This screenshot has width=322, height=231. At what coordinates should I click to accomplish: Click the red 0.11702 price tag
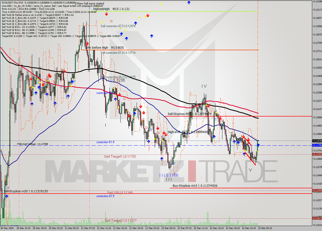(317, 154)
